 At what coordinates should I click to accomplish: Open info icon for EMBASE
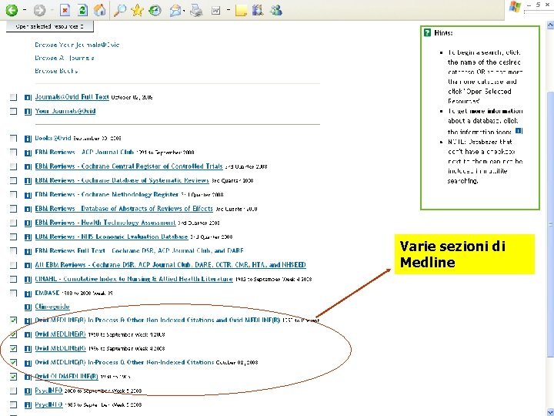[x=28, y=294]
